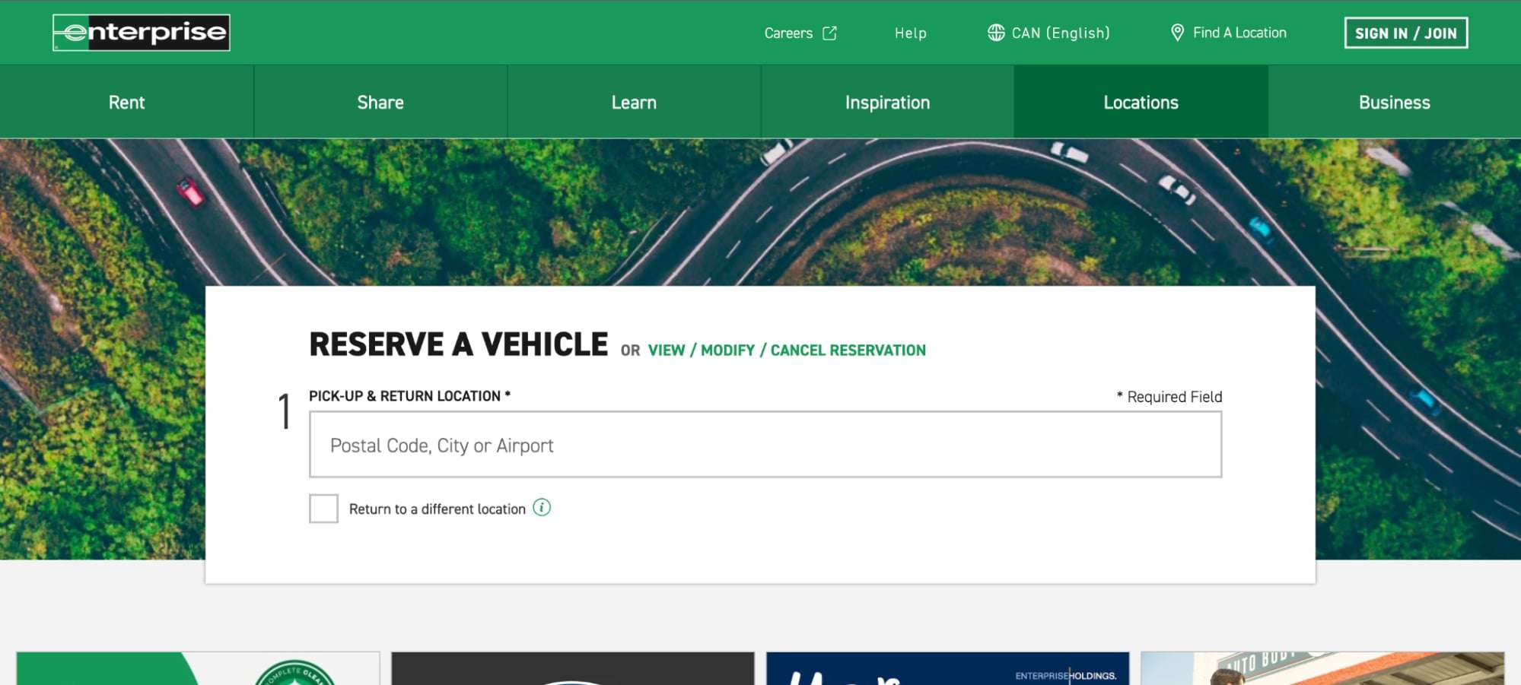Open the Find A Location link
Screen dimensions: 1521x685
(1228, 33)
